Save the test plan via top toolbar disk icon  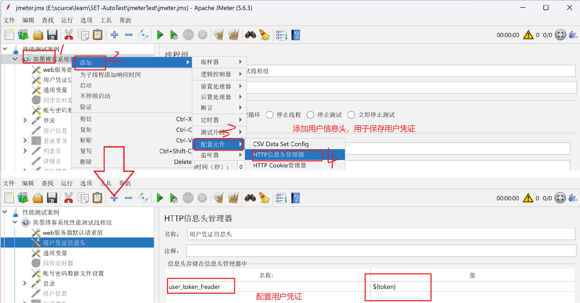point(52,35)
